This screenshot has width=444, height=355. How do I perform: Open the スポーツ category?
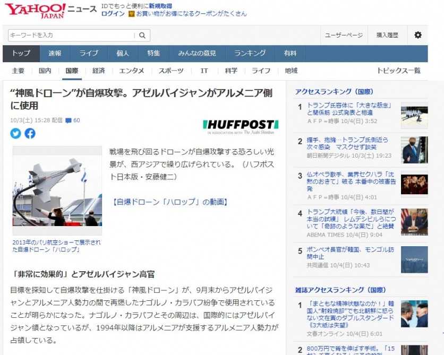(171, 71)
